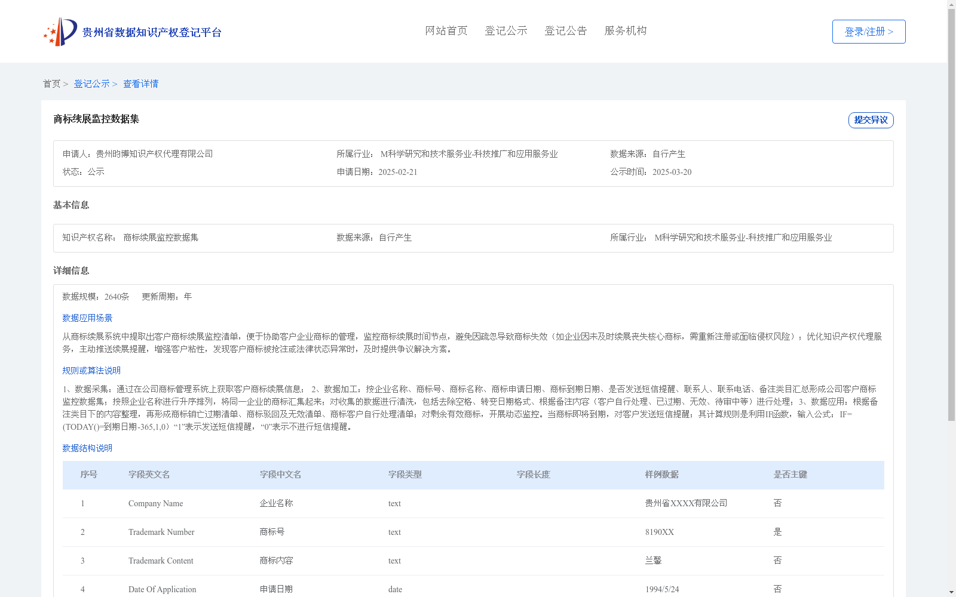Open the 网站首页 menu item
This screenshot has height=597, width=956.
(x=446, y=30)
